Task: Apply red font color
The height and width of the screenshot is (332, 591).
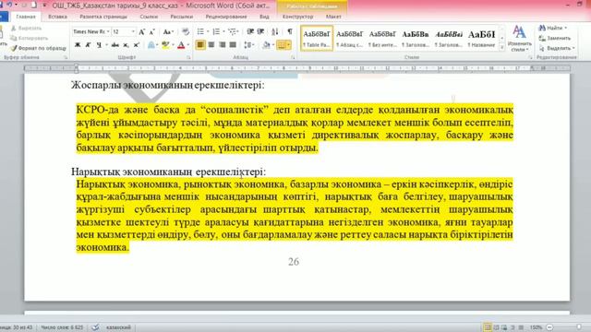Action: coord(181,45)
